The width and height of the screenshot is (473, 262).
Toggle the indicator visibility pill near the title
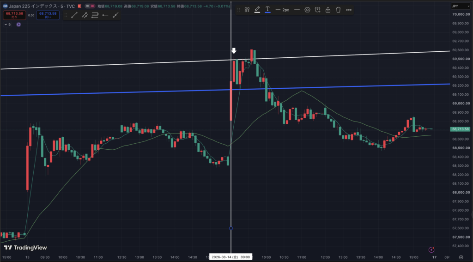tap(90, 6)
